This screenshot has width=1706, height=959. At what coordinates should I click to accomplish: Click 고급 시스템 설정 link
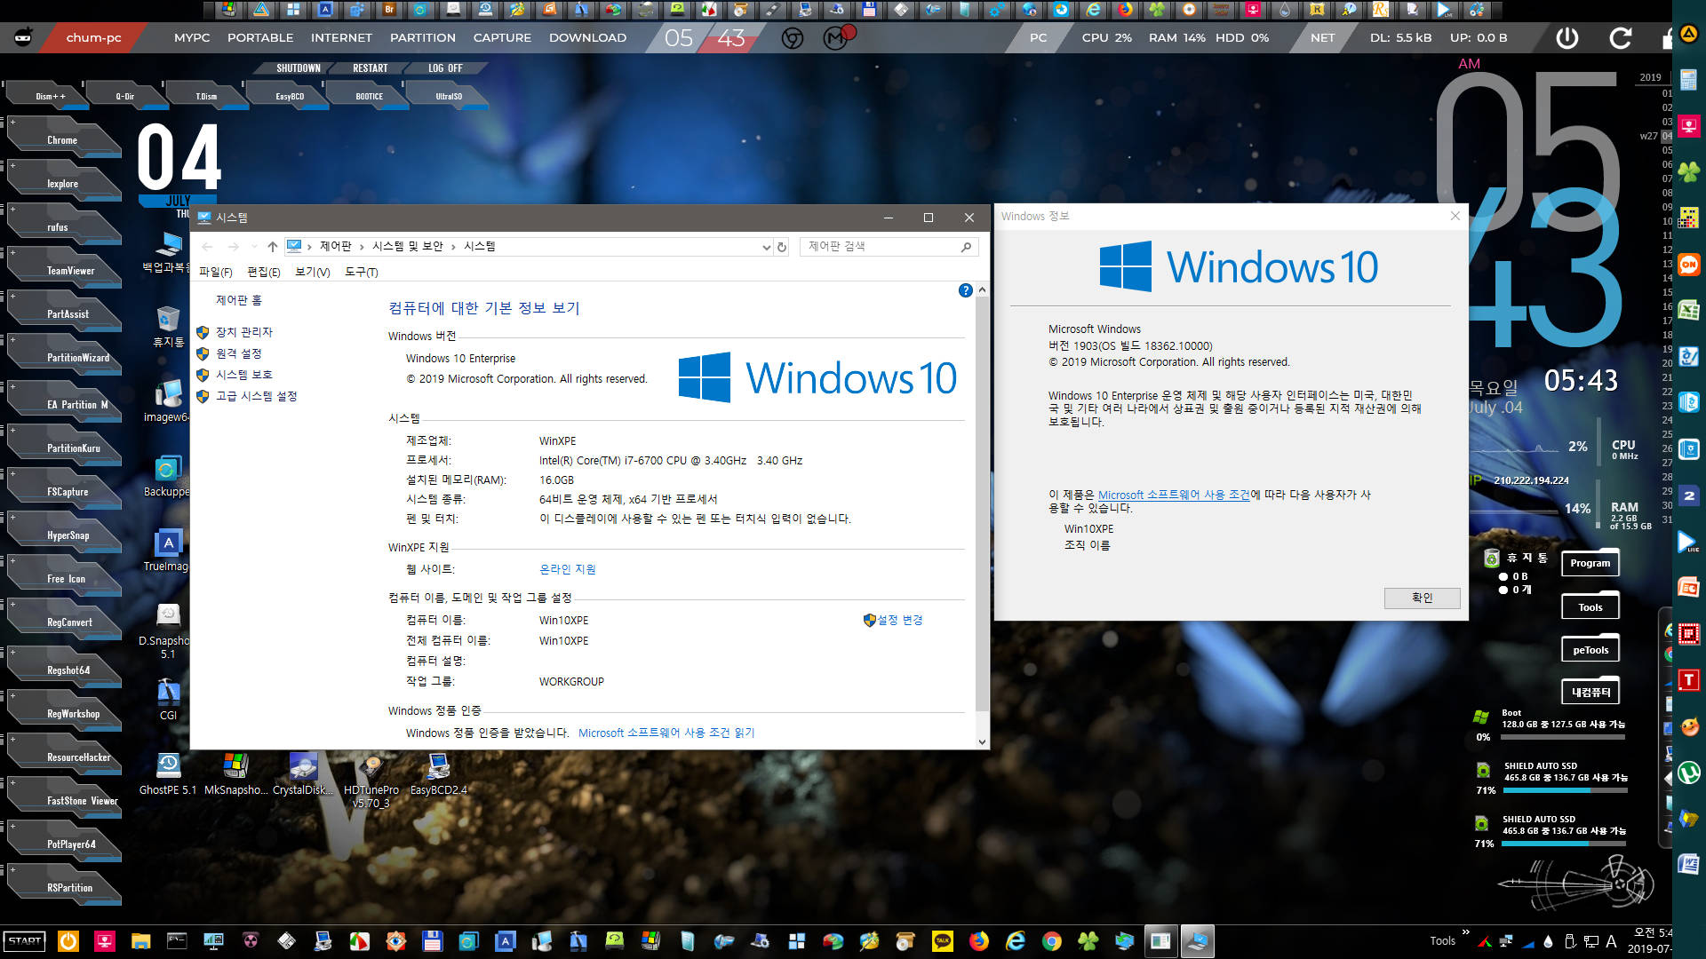point(257,396)
